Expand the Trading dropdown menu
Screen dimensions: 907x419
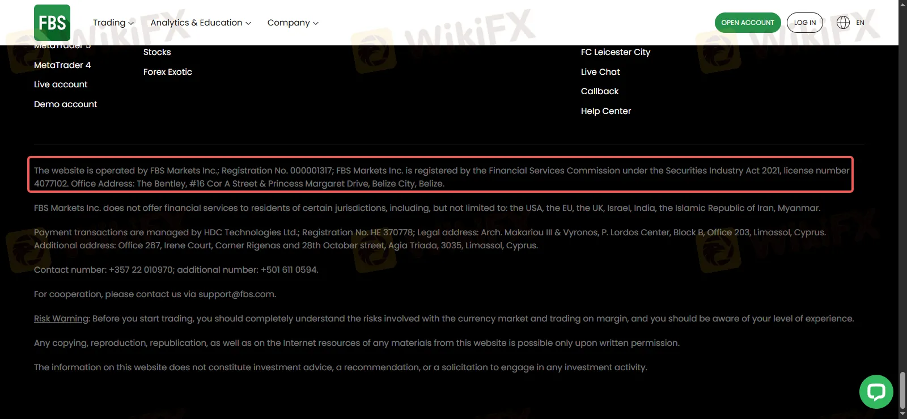(x=113, y=23)
